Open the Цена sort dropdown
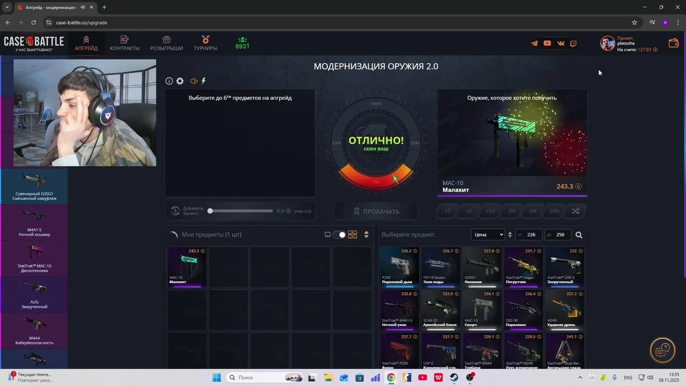Viewport: 686px width, 386px height. click(488, 235)
